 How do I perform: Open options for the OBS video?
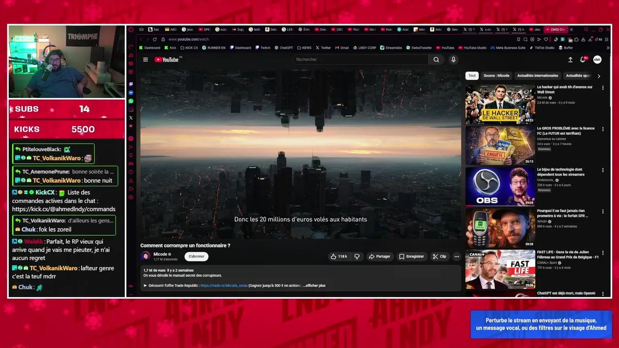coord(603,170)
